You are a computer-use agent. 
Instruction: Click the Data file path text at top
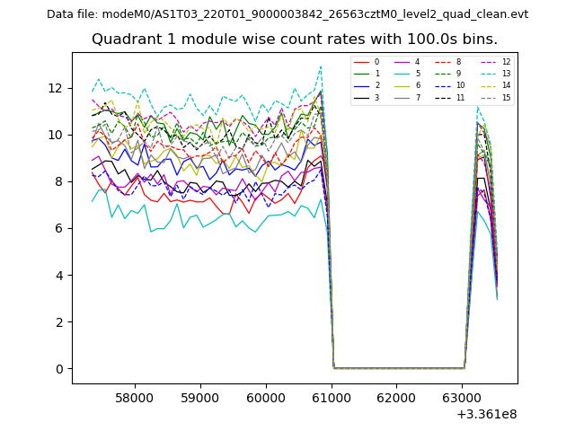click(x=287, y=14)
